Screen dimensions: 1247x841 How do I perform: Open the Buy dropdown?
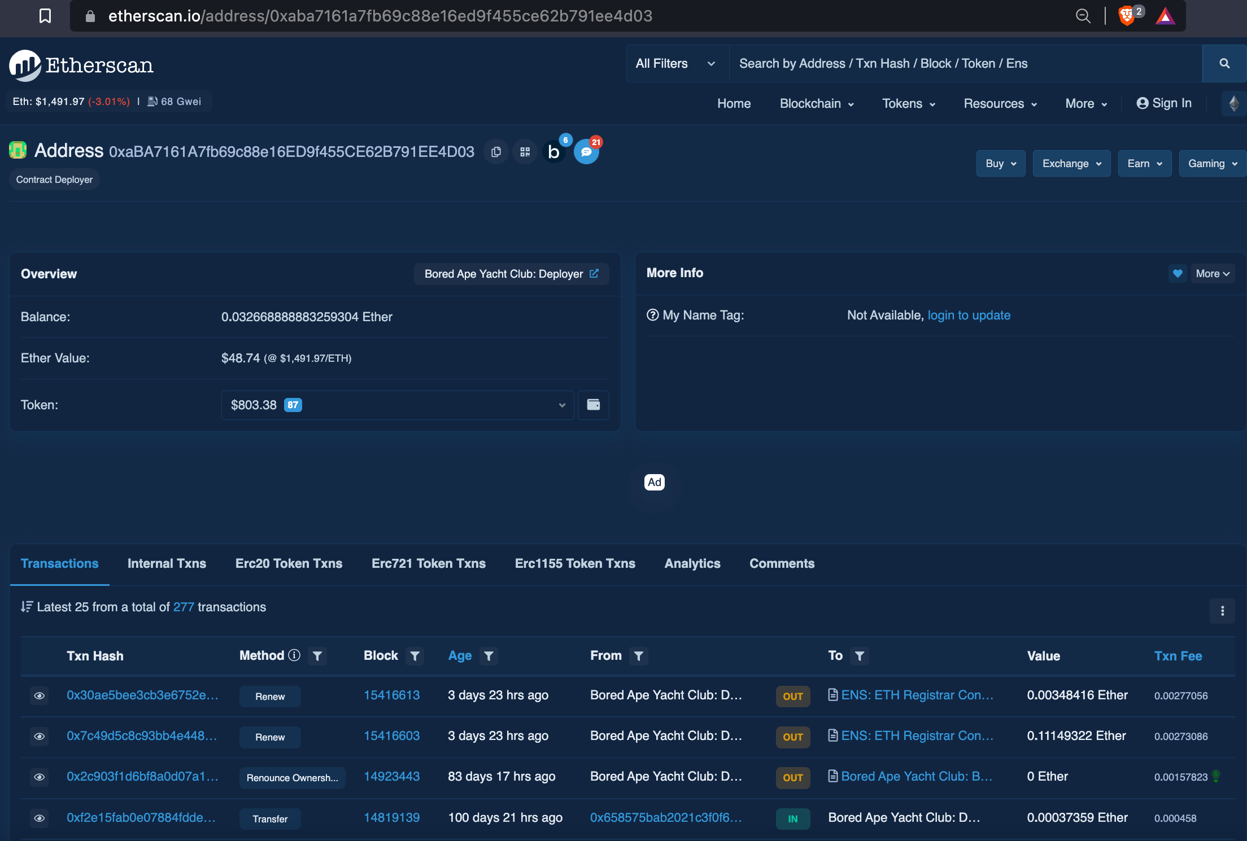1001,164
